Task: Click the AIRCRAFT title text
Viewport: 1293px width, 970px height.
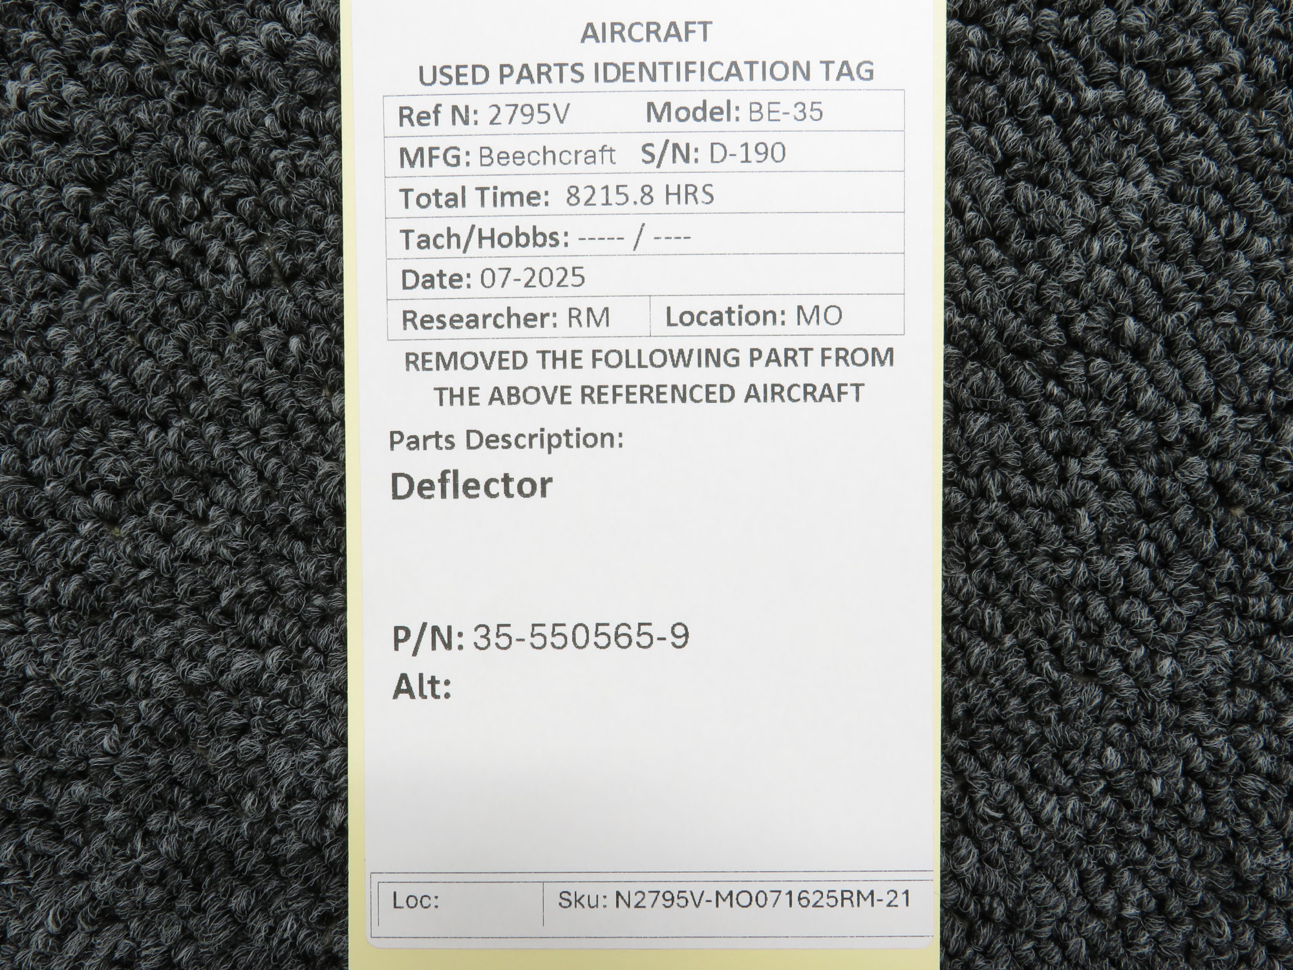Action: 645,32
